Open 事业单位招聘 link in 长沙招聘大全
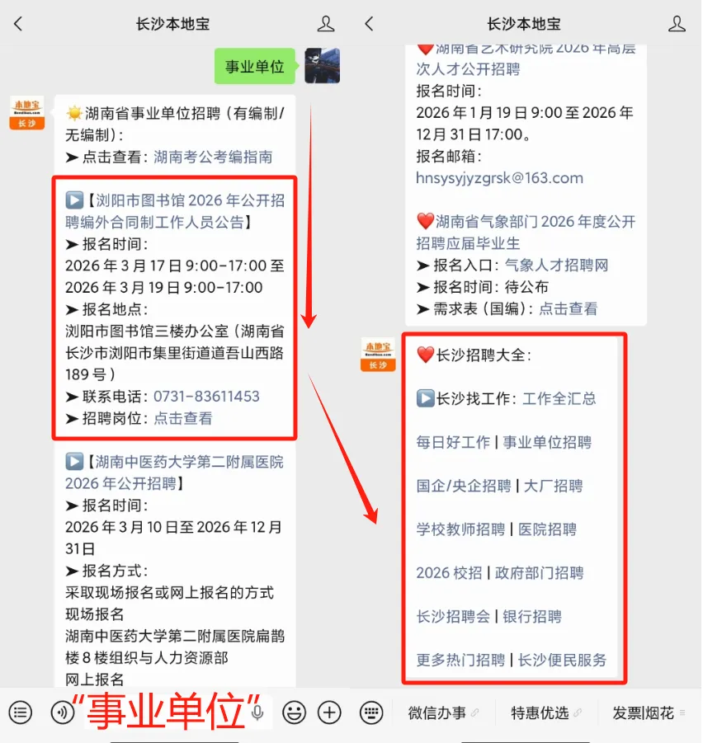 547,442
